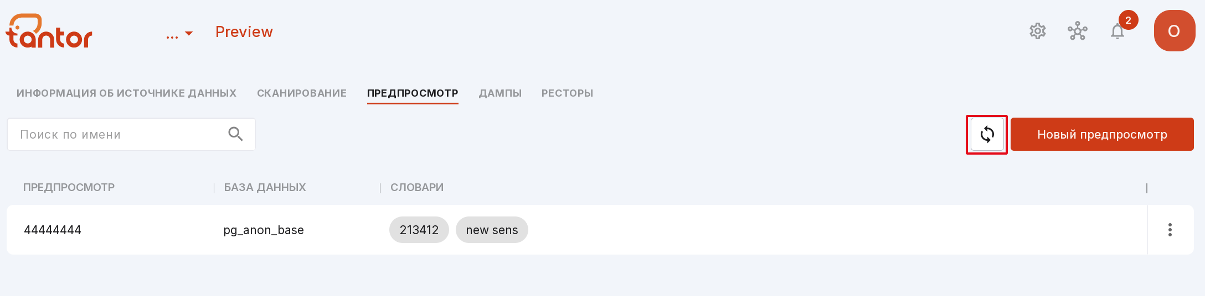The height and width of the screenshot is (296, 1205).
Task: Open the notifications bell with badge 2
Action: (1118, 31)
